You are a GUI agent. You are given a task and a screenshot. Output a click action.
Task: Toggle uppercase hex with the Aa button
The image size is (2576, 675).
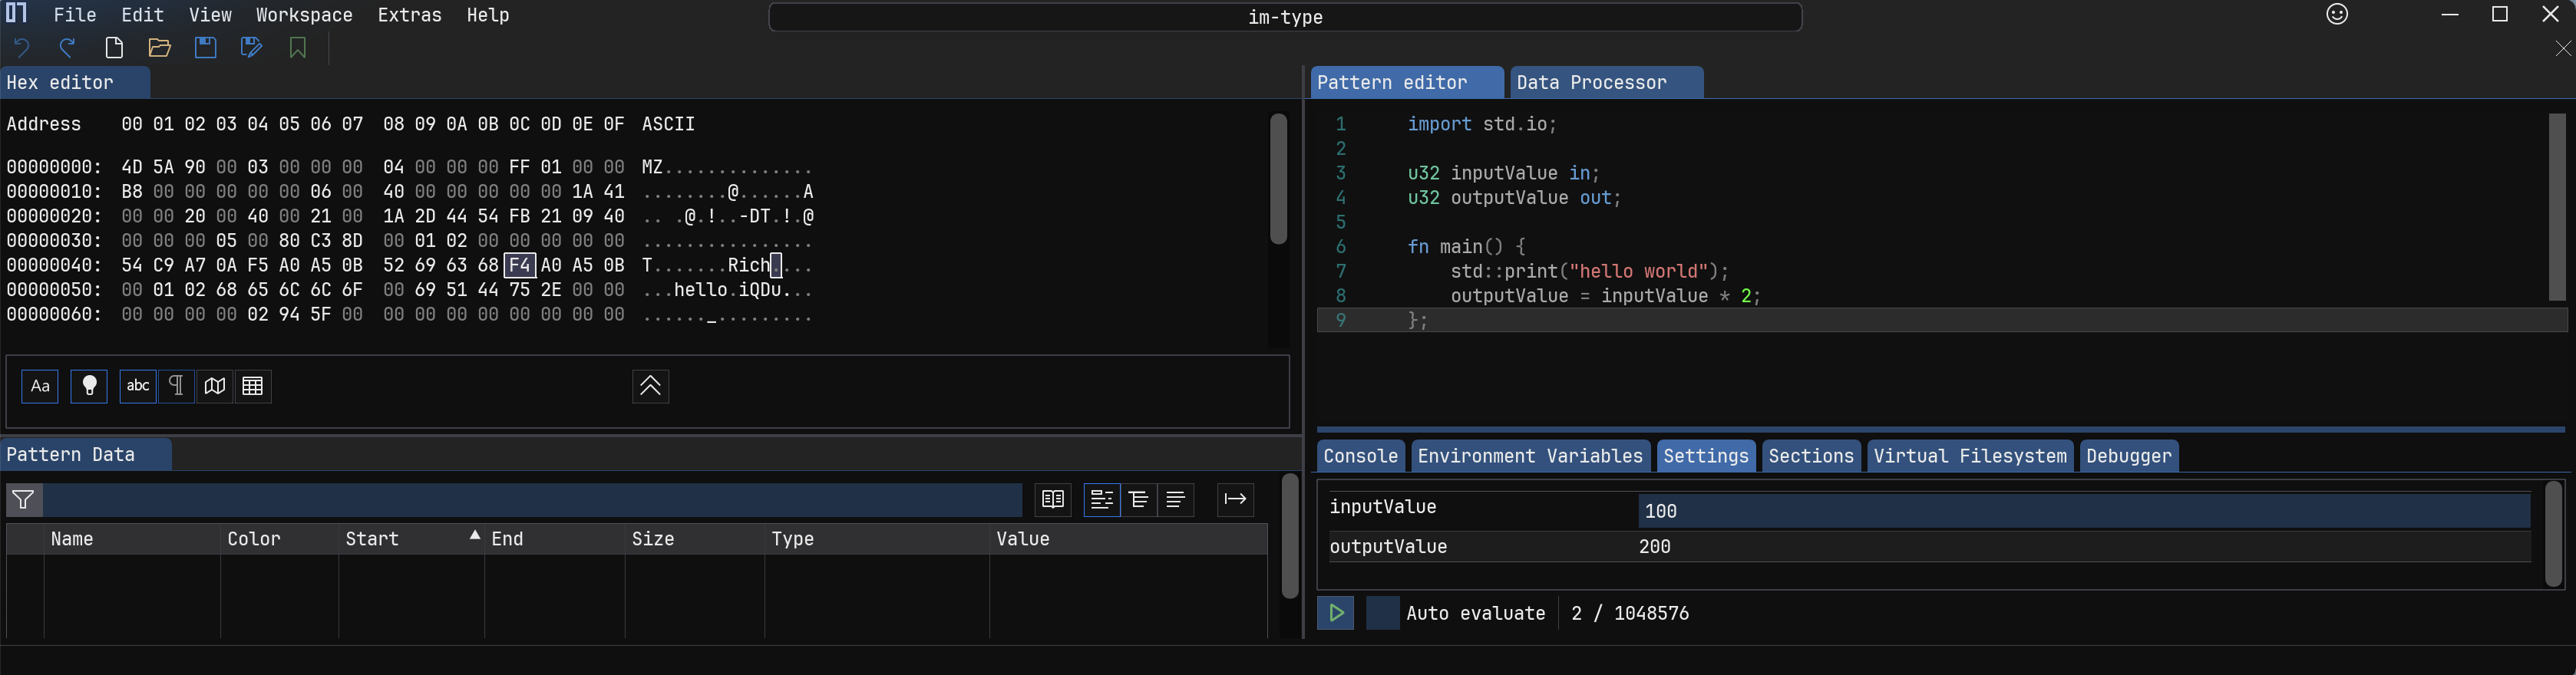(40, 386)
